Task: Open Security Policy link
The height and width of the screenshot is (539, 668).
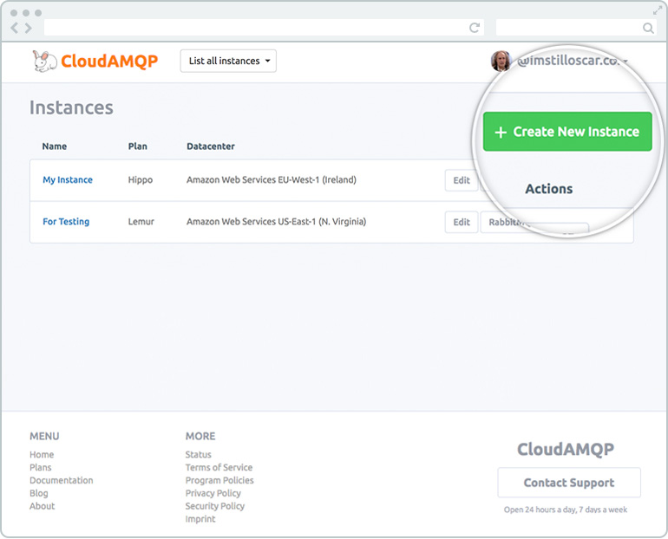Action: coord(215,506)
